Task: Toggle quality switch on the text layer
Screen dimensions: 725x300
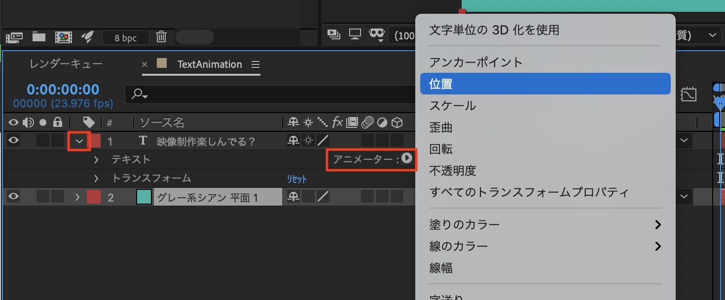Action: (x=323, y=141)
